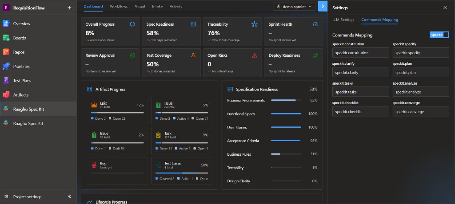
Task: Edit the speckit.converge input field
Action: [421, 112]
